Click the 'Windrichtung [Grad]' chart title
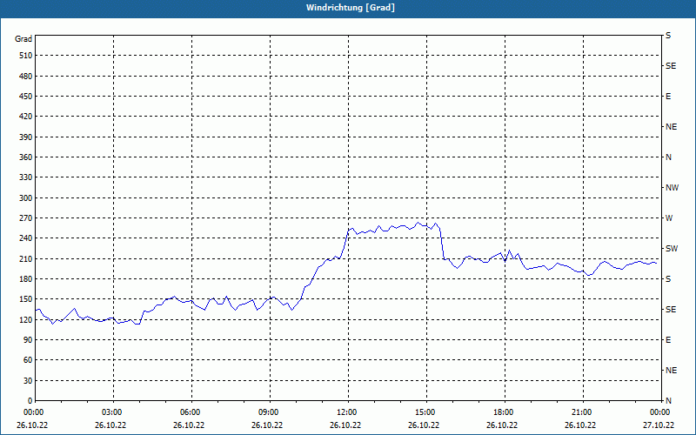This screenshot has width=696, height=435. [x=351, y=8]
